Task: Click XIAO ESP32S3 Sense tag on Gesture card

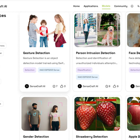Action: pos(49,70)
